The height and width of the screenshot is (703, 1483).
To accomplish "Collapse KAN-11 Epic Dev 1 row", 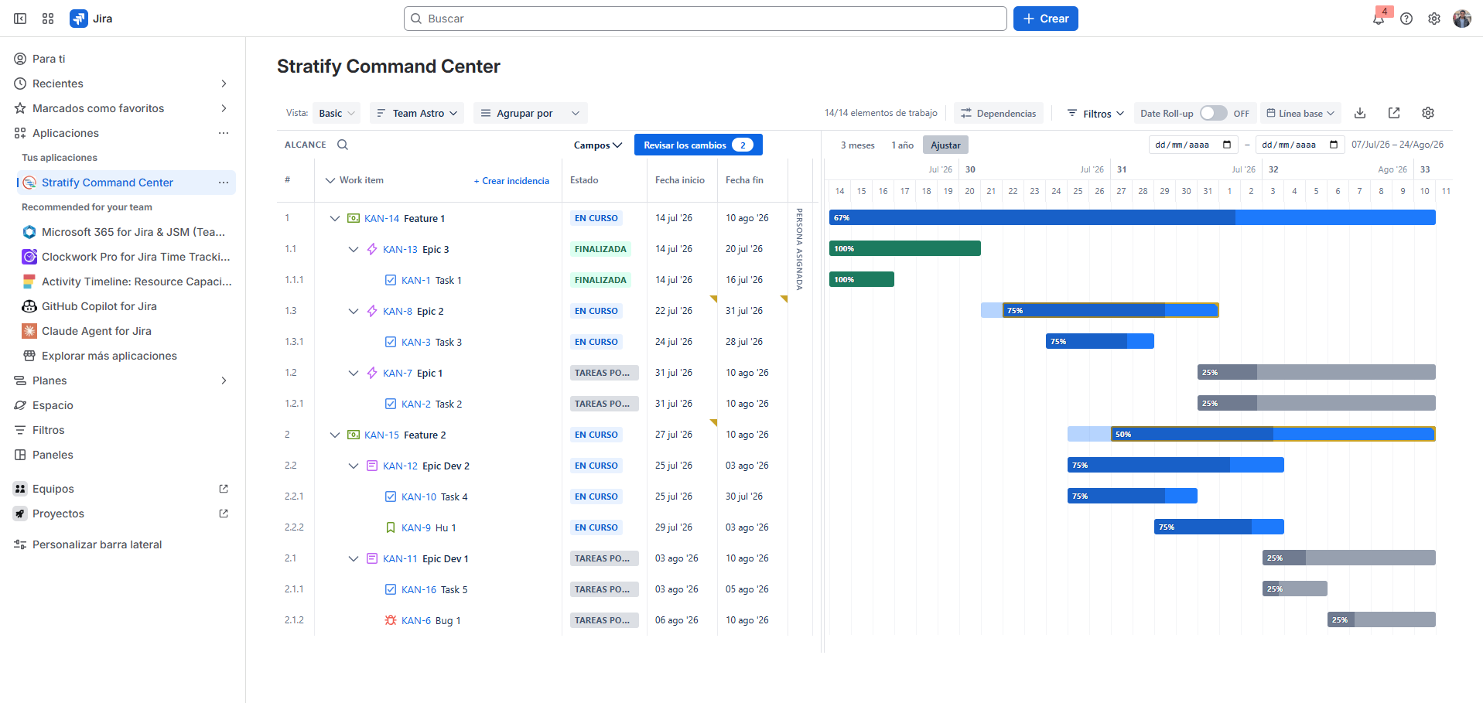I will point(354,558).
